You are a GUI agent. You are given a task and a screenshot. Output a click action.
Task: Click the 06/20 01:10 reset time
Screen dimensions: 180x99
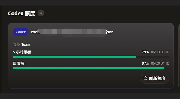click(160, 63)
